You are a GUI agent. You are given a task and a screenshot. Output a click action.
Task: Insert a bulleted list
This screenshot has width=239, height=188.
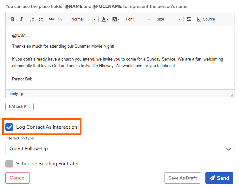pyautogui.click(x=41, y=19)
